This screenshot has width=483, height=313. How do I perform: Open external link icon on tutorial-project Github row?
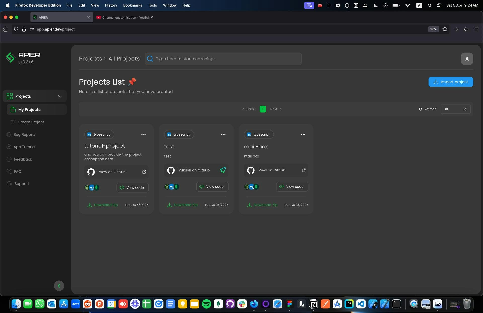[x=144, y=172]
